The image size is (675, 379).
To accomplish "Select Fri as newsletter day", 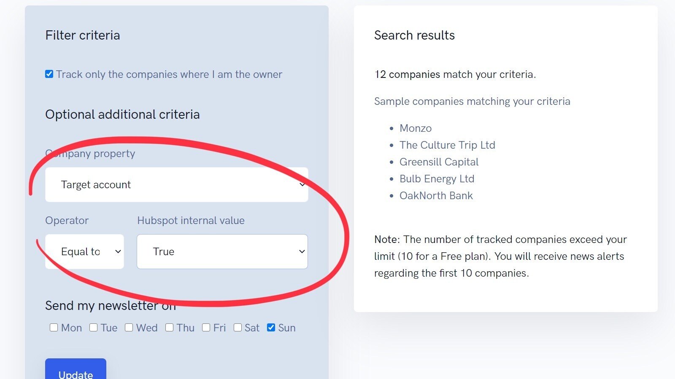I will click(x=206, y=328).
